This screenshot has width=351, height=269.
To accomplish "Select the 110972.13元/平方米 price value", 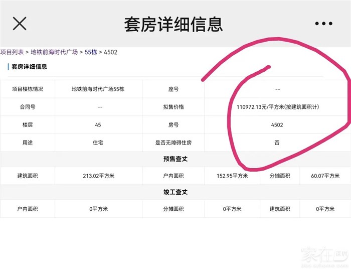I will coord(277,107).
